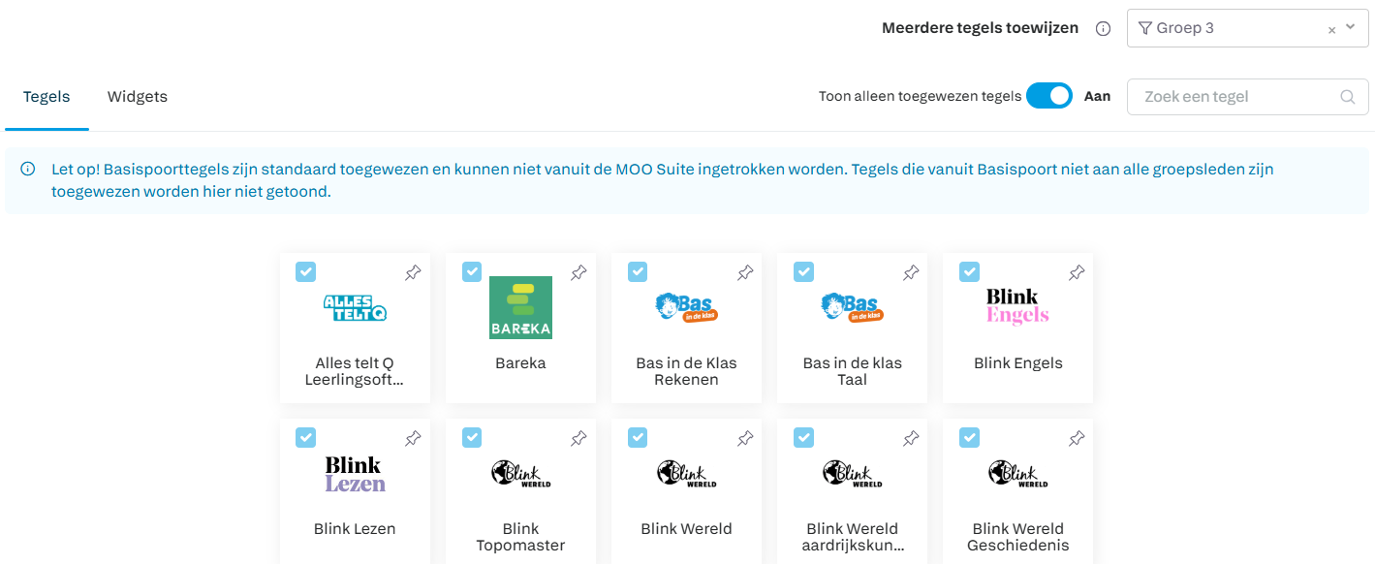Click the Aan label beside the switch
Screen dimensions: 1375x564
(x=1097, y=96)
